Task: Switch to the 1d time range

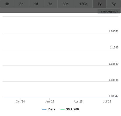Action: [x=36, y=4]
